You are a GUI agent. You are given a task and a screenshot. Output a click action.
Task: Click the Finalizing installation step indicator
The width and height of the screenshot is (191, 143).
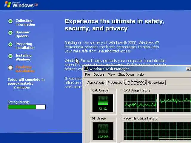(10, 68)
